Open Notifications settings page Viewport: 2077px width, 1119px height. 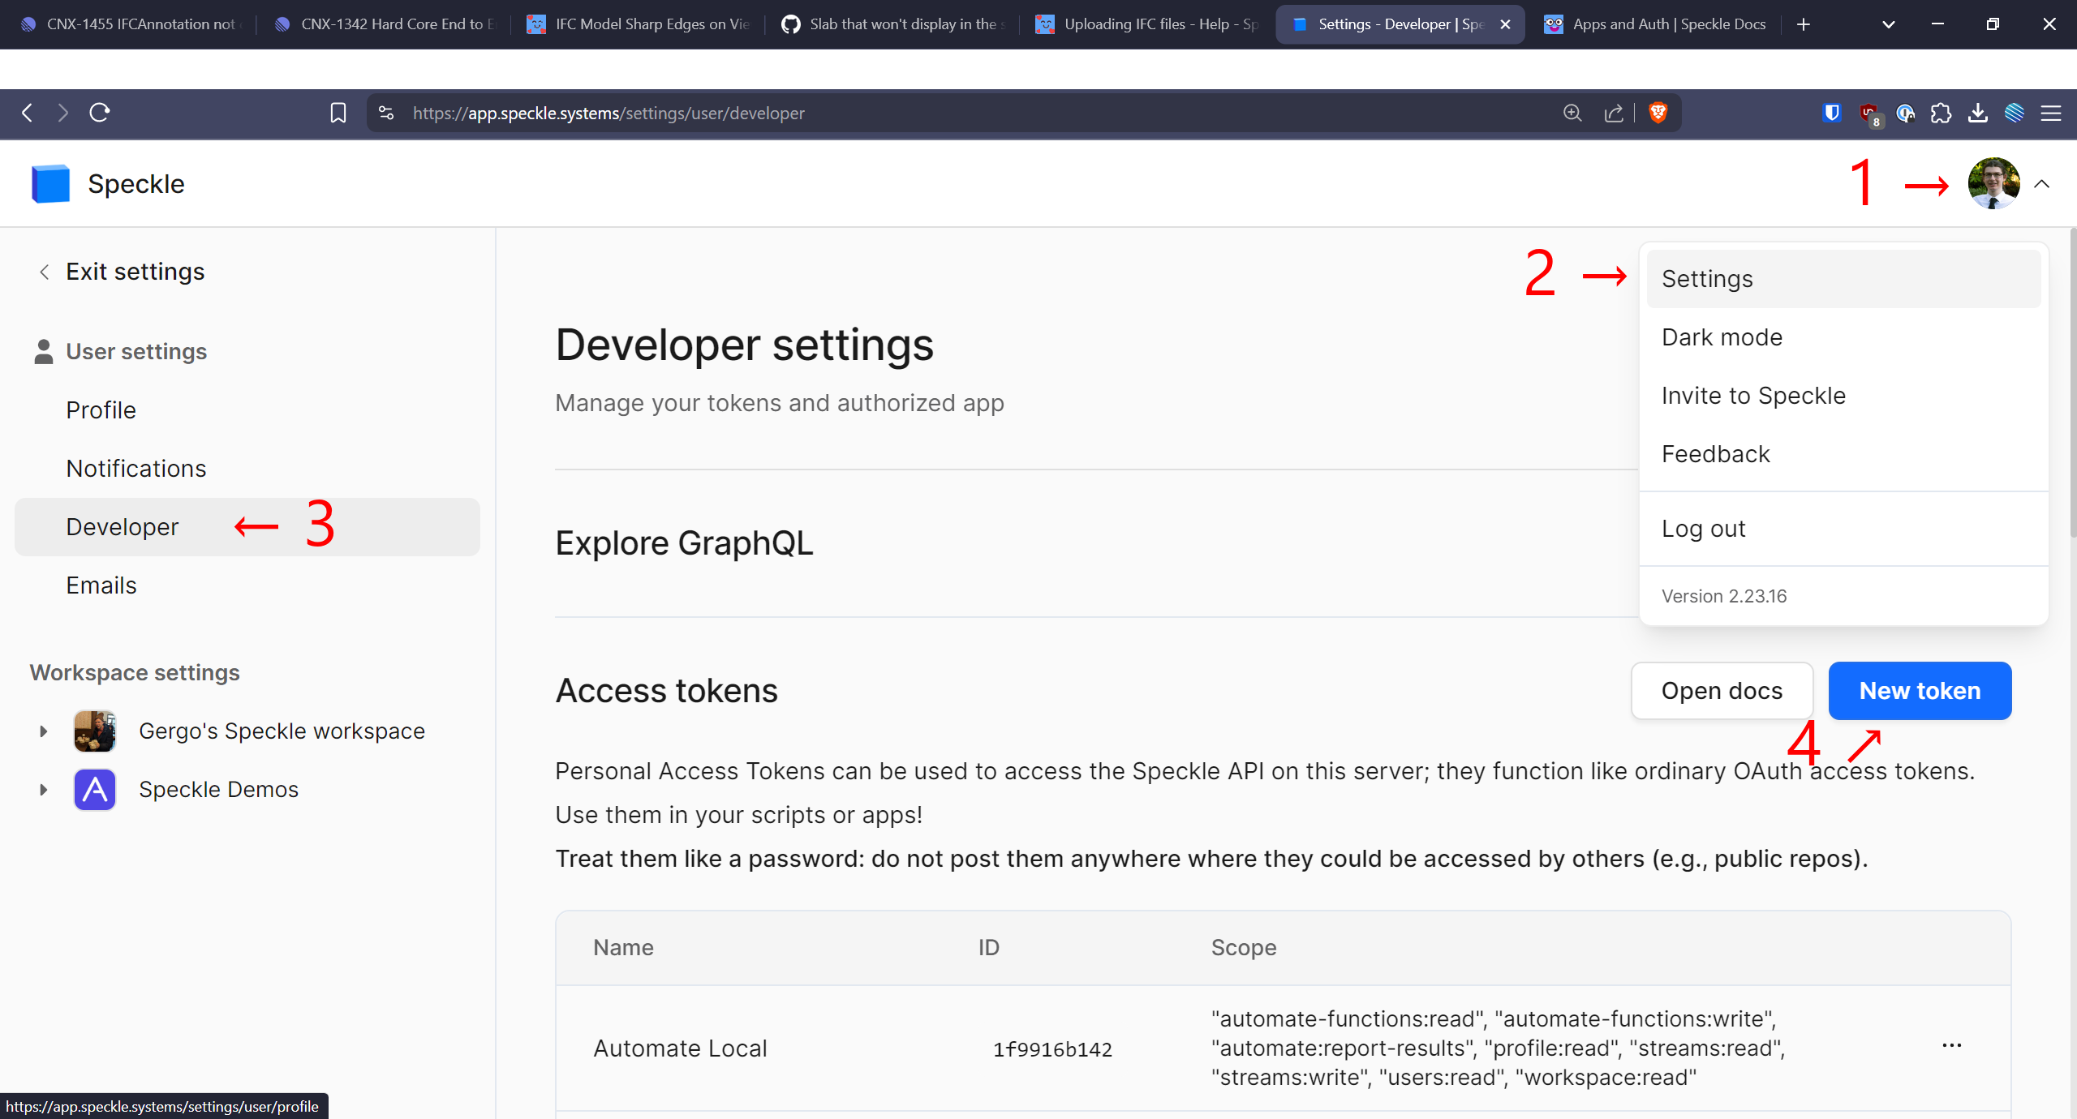tap(247, 469)
